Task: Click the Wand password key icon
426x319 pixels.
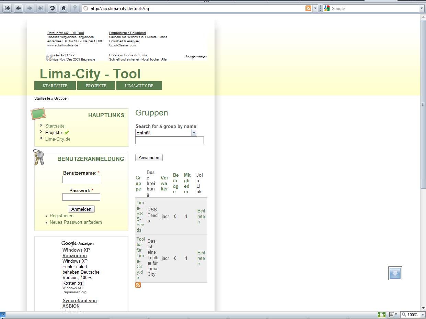Action: click(x=74, y=8)
